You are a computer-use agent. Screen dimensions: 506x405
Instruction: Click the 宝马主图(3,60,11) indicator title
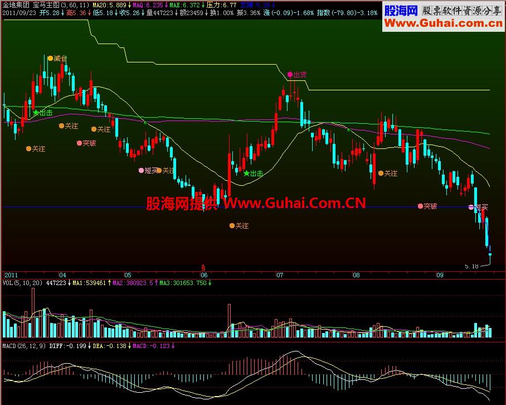(61, 5)
